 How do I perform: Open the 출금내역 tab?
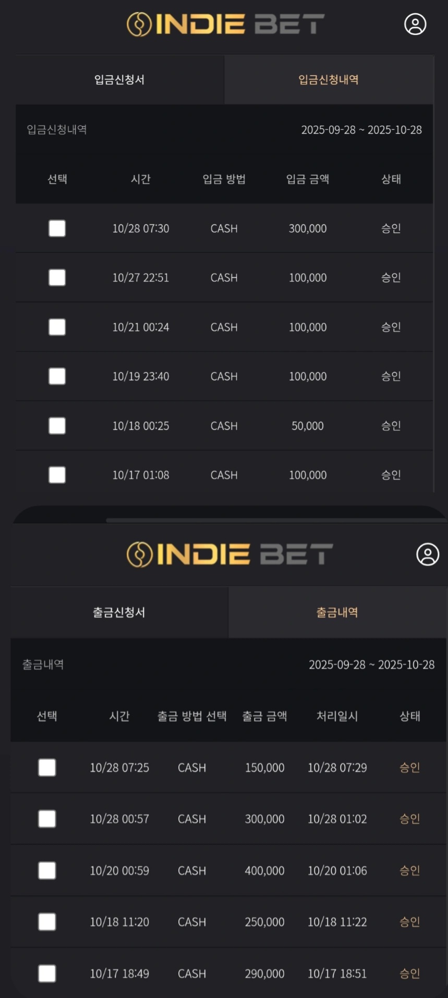[x=337, y=612]
